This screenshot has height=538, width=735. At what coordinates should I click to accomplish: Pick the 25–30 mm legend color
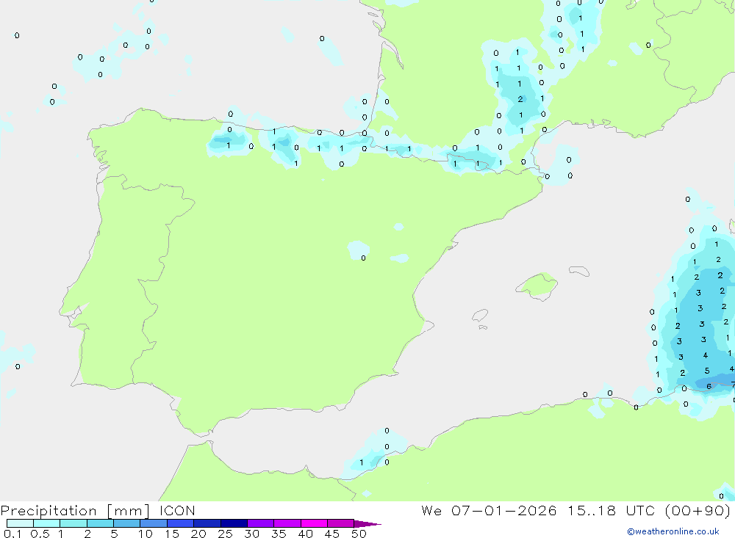pyautogui.click(x=234, y=523)
